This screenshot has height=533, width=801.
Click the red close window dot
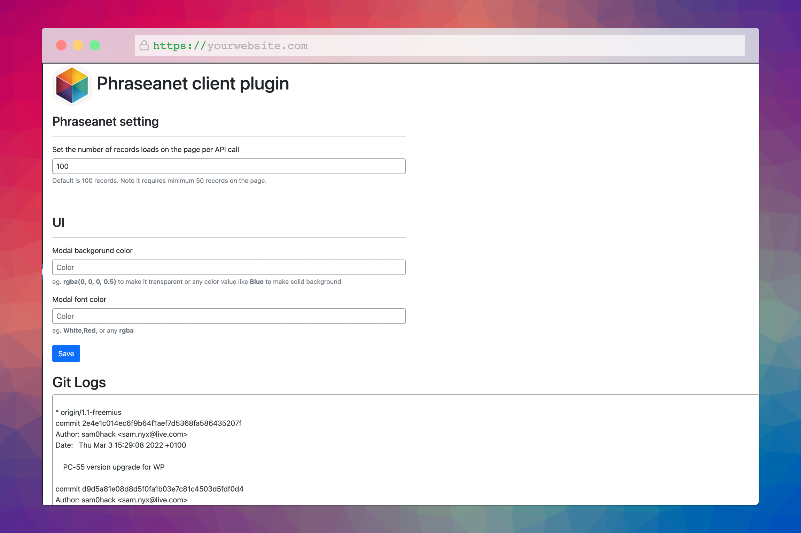[x=61, y=45]
